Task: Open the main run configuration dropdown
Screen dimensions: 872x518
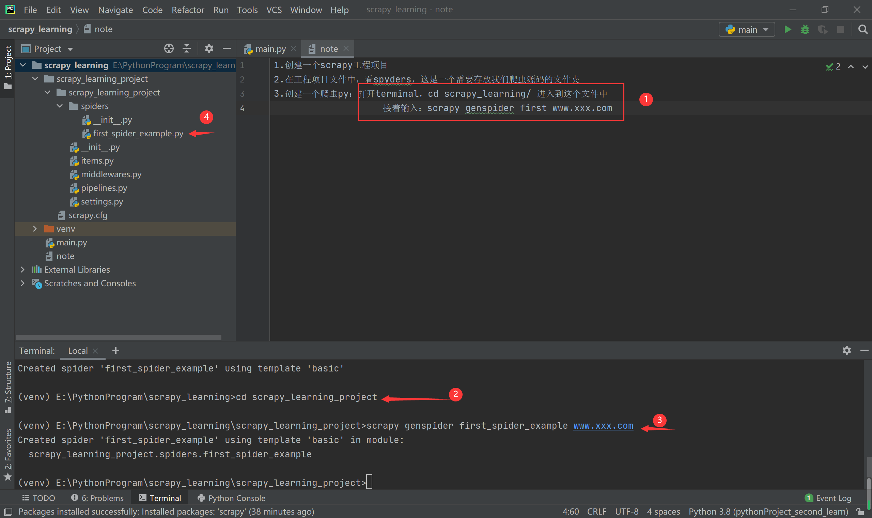Action: pos(747,29)
